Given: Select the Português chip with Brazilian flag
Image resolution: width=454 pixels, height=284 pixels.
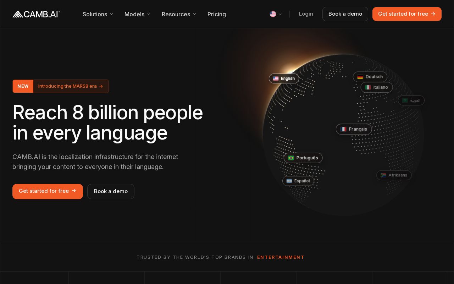Looking at the screenshot, I should 303,158.
